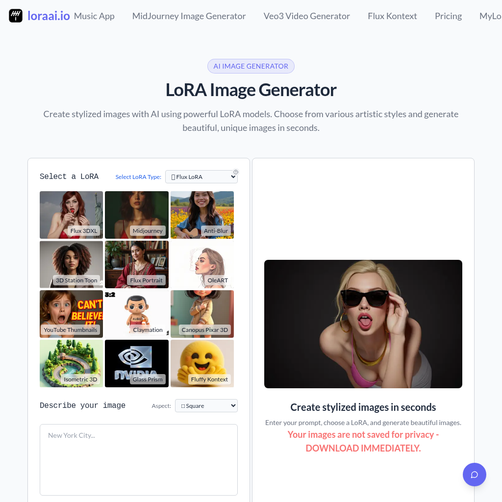Select the Fluffy Kontext emoji thumbnail
Viewport: 502px width, 502px height.
point(202,363)
